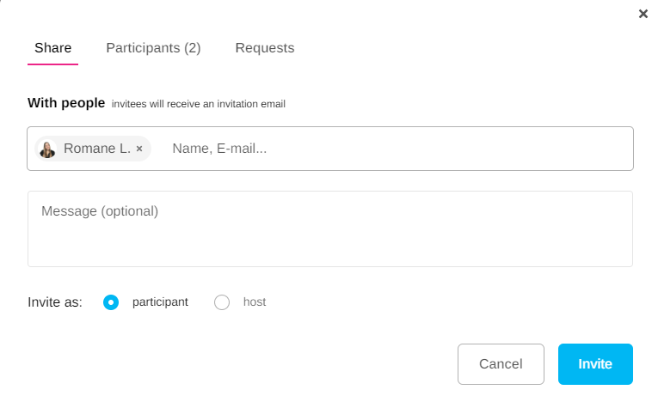Click the Invite as label
Screen dimensions: 652x402
click(55, 302)
